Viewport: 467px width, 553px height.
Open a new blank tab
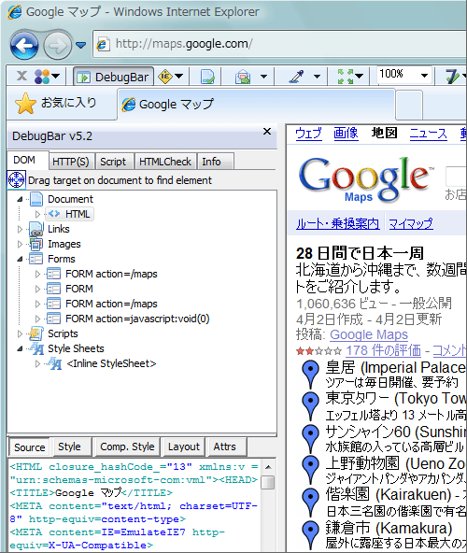(409, 105)
